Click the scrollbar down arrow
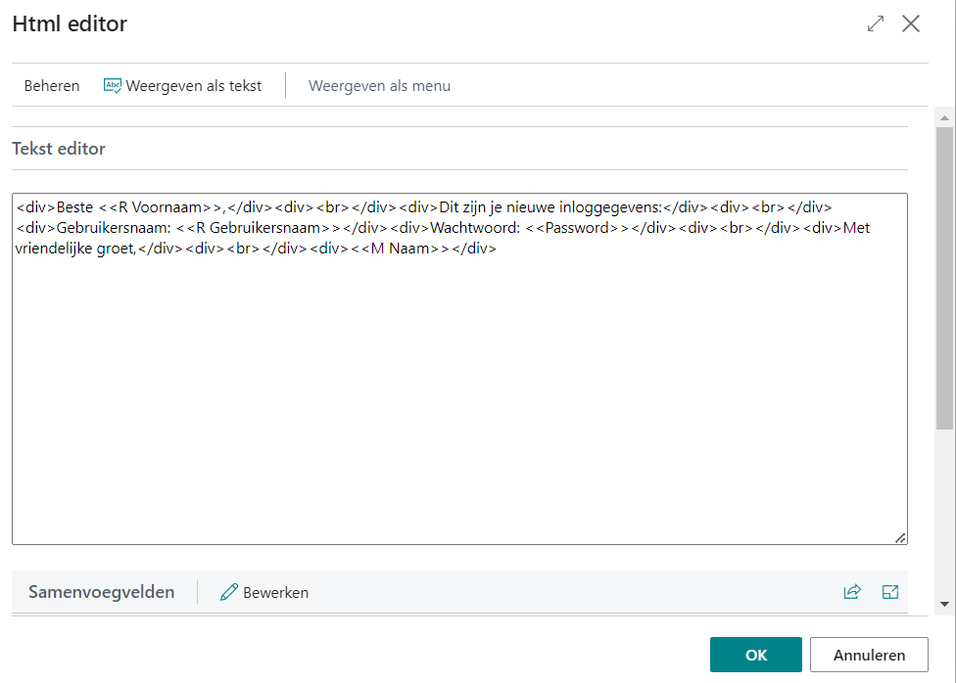Screen dimensions: 956x683 click(944, 604)
